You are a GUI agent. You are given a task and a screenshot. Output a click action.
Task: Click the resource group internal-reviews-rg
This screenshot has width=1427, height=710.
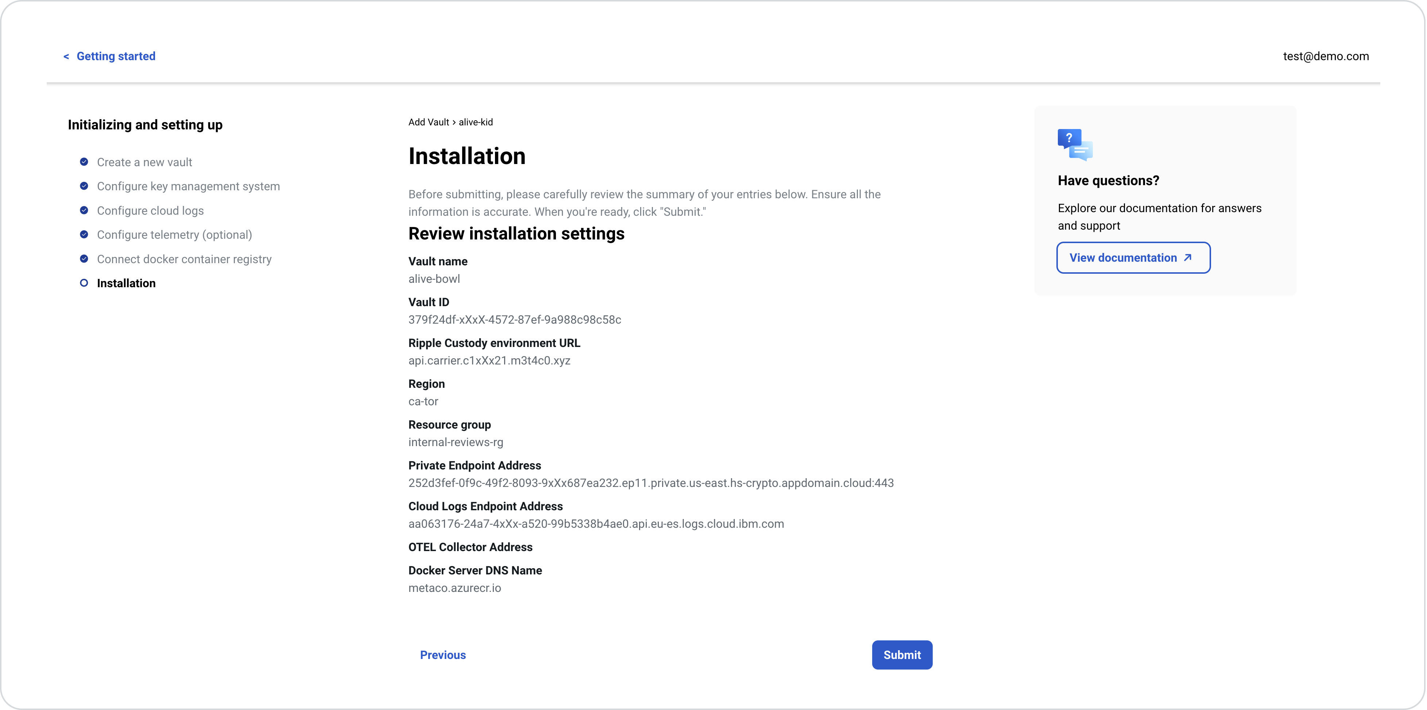pyautogui.click(x=455, y=442)
